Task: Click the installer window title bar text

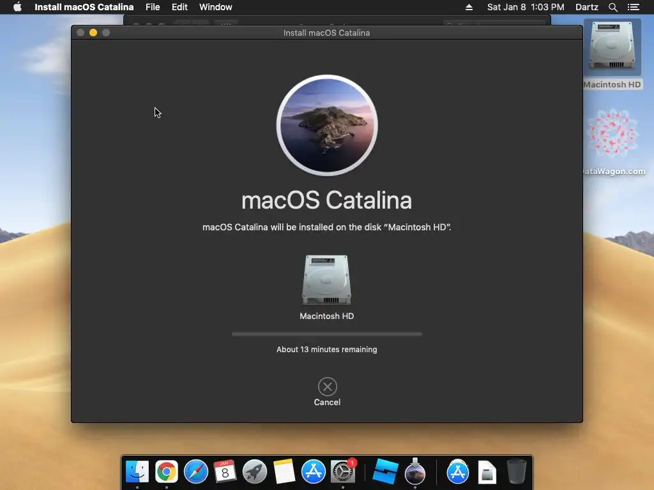Action: click(x=326, y=33)
